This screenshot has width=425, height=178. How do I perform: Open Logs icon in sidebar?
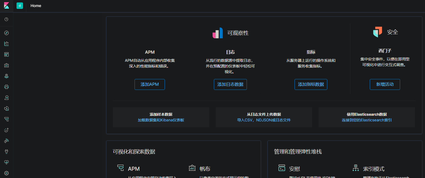6,108
